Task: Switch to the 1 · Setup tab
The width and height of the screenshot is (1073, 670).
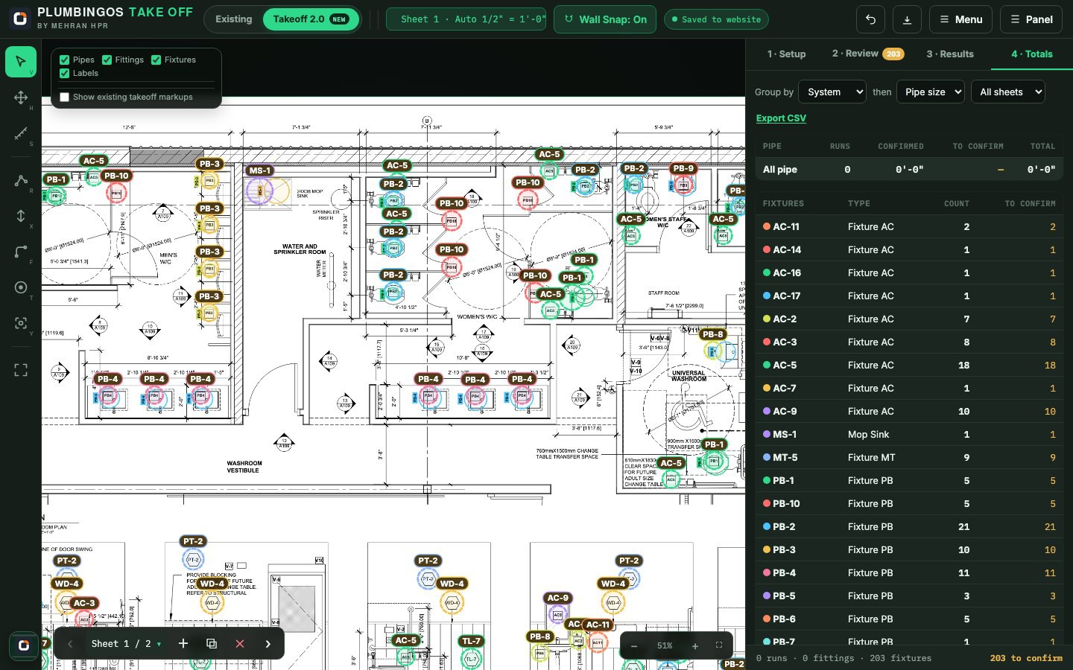Action: click(786, 54)
